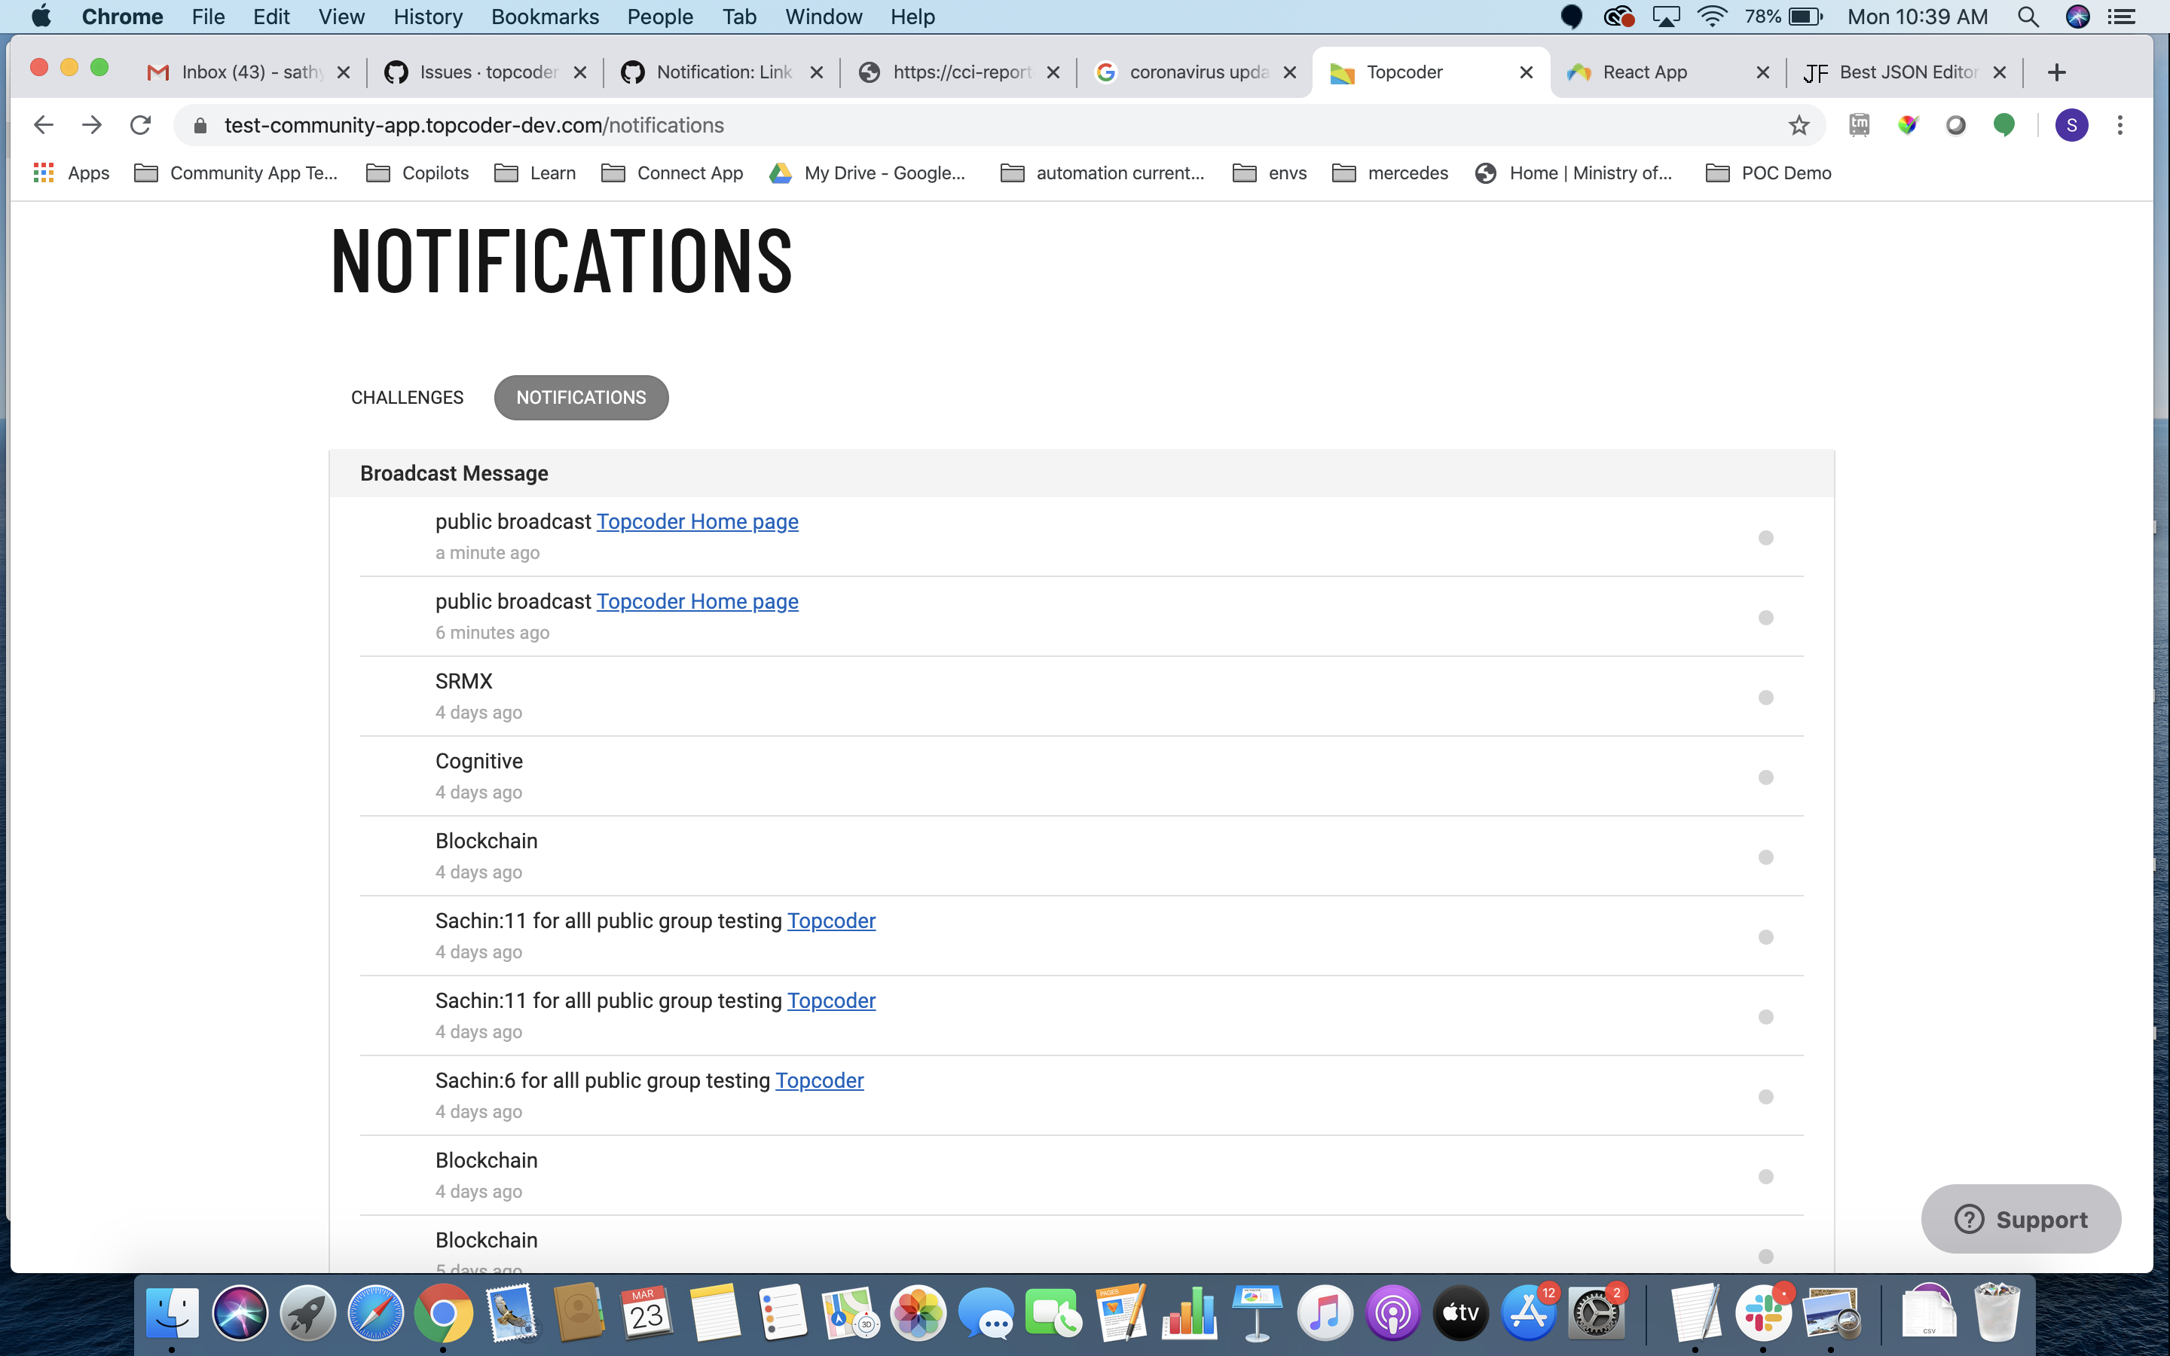Open the Music app in Dock
Viewport: 2170px width, 1356px height.
coord(1325,1314)
